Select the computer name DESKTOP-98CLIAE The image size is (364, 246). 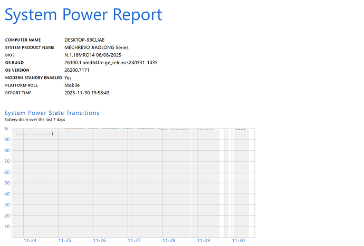84,40
